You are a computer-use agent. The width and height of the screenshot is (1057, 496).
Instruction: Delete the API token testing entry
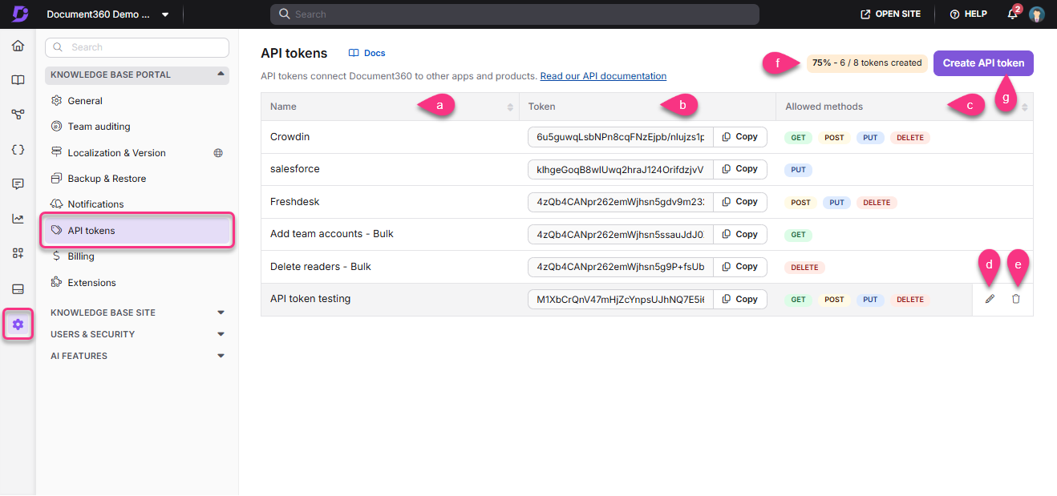(x=1016, y=299)
